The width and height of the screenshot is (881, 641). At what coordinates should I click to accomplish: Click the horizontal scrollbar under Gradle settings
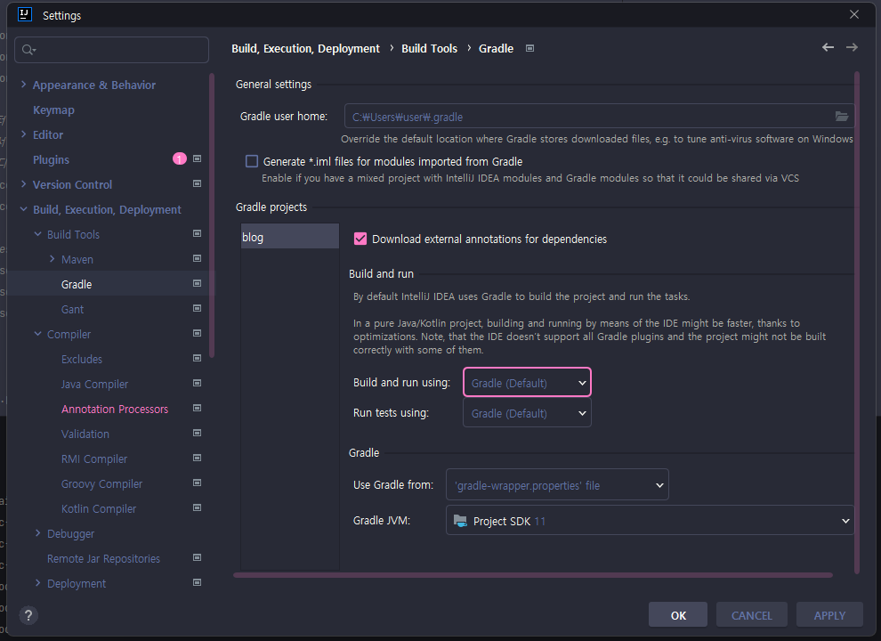tap(533, 574)
